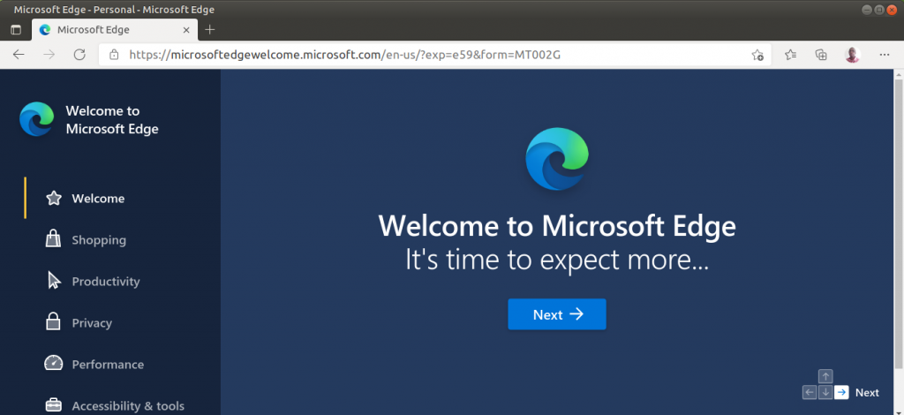Viewport: 904px width, 415px height.
Task: Click the down arrow key hint
Action: [825, 393]
